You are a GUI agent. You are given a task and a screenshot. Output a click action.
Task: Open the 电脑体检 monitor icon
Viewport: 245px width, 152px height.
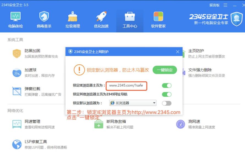coord(15,16)
